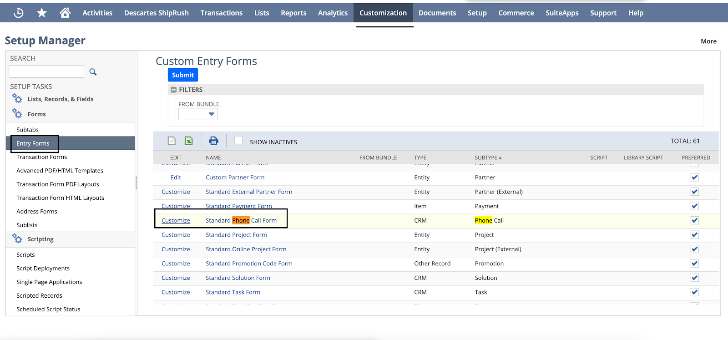This screenshot has width=728, height=340.
Task: Open the Commerce menu
Action: tap(516, 13)
